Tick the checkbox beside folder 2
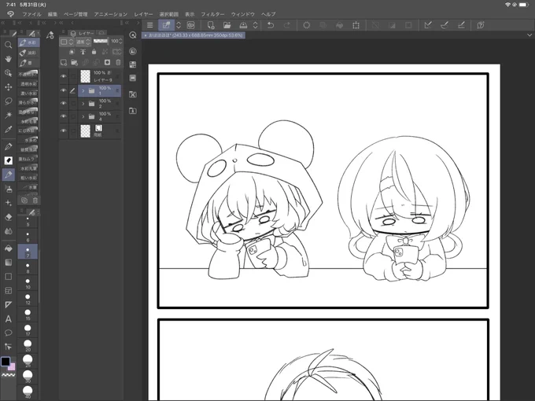Image resolution: width=535 pixels, height=401 pixels. [73, 103]
